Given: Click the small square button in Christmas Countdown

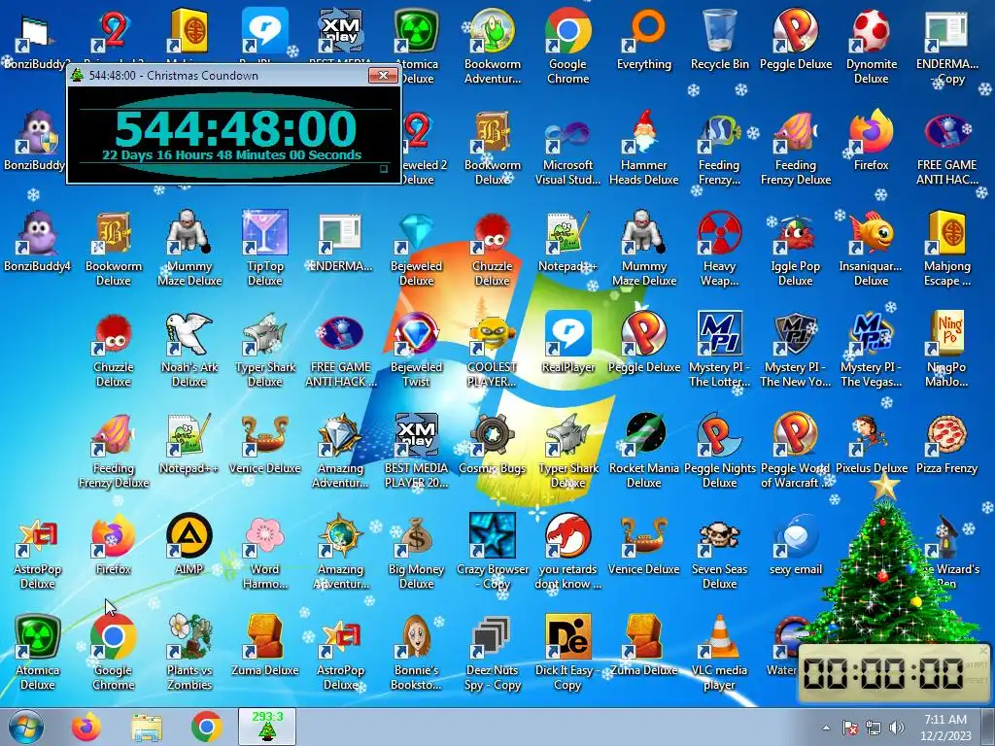Looking at the screenshot, I should [x=383, y=169].
